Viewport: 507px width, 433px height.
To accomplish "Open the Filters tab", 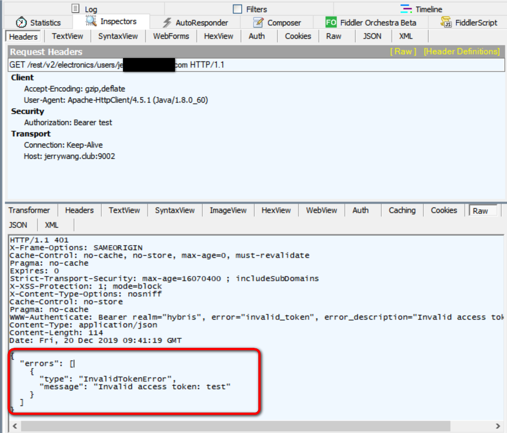I will (x=250, y=9).
